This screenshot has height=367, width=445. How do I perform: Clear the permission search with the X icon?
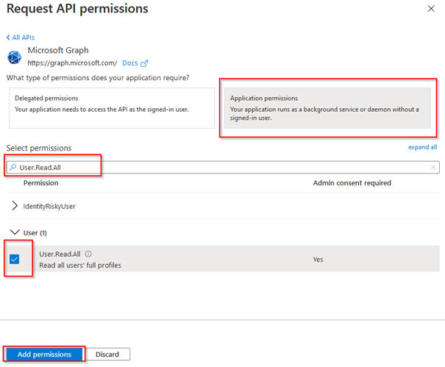[x=433, y=167]
